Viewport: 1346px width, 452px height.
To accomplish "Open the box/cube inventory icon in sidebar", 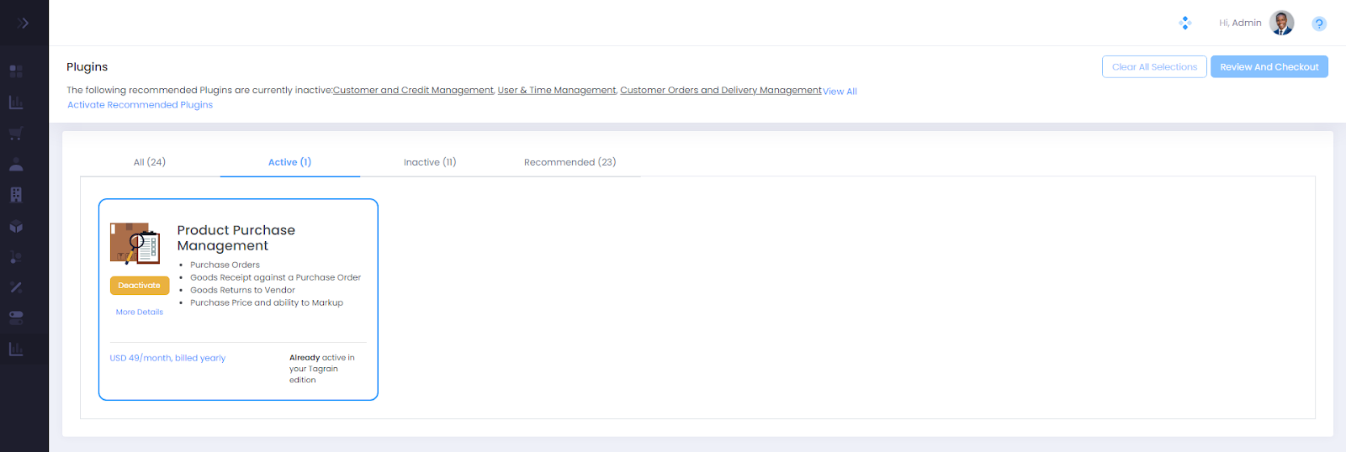I will coord(16,226).
